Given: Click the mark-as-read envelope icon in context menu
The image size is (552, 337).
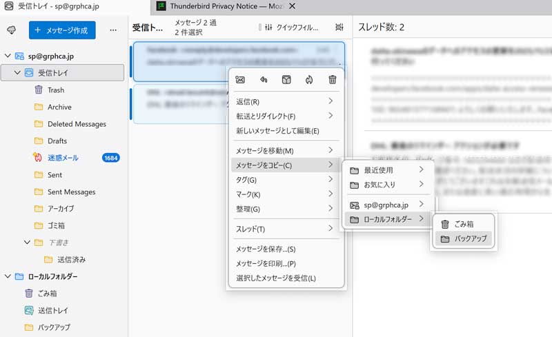Looking at the screenshot, I should pyautogui.click(x=240, y=80).
